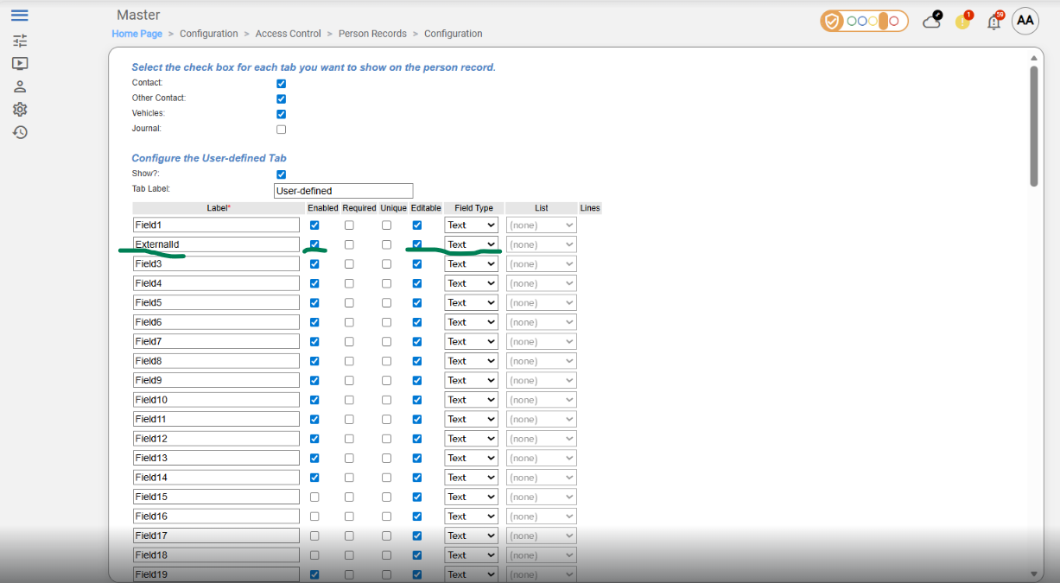Click the sliders settings icon in sidebar
The image size is (1060, 583).
20,41
